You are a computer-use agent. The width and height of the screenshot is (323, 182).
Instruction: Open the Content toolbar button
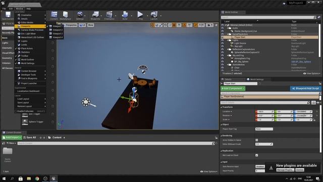click(x=54, y=16)
